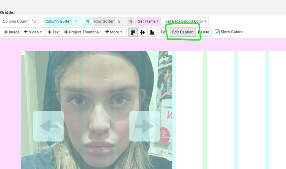Select the top vertical alignment icon
The width and height of the screenshot is (286, 169).
tap(133, 32)
